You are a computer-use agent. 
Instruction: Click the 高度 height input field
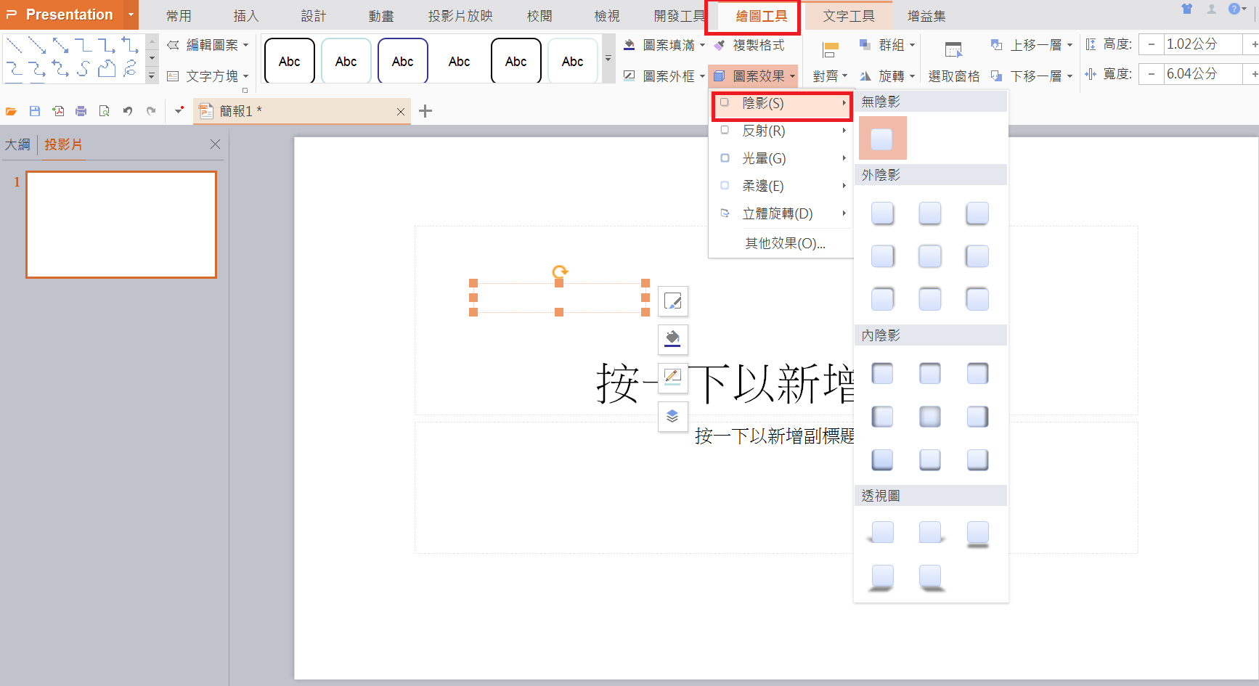tap(1202, 44)
